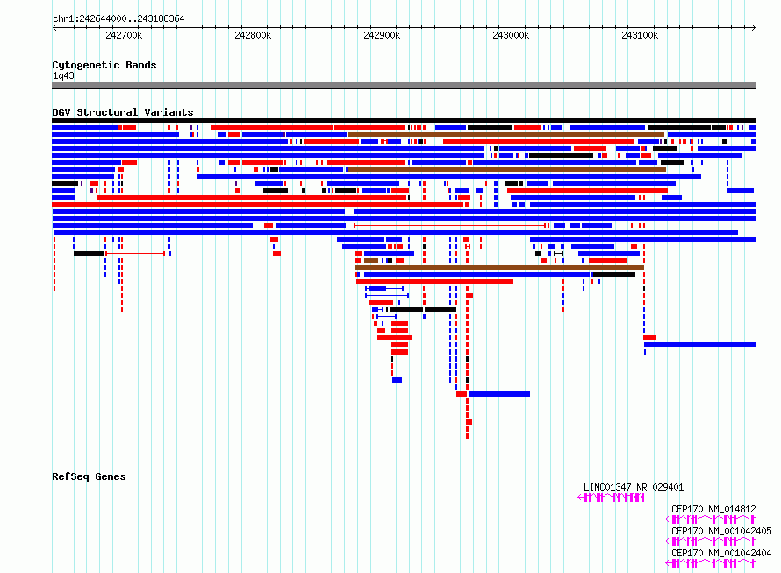Click the right arrowhead of the ruler
Viewport: 781px width, 573px height.
(x=754, y=27)
